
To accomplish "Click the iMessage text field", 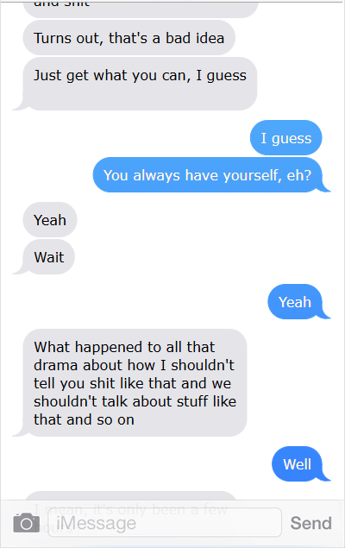I will [x=165, y=522].
